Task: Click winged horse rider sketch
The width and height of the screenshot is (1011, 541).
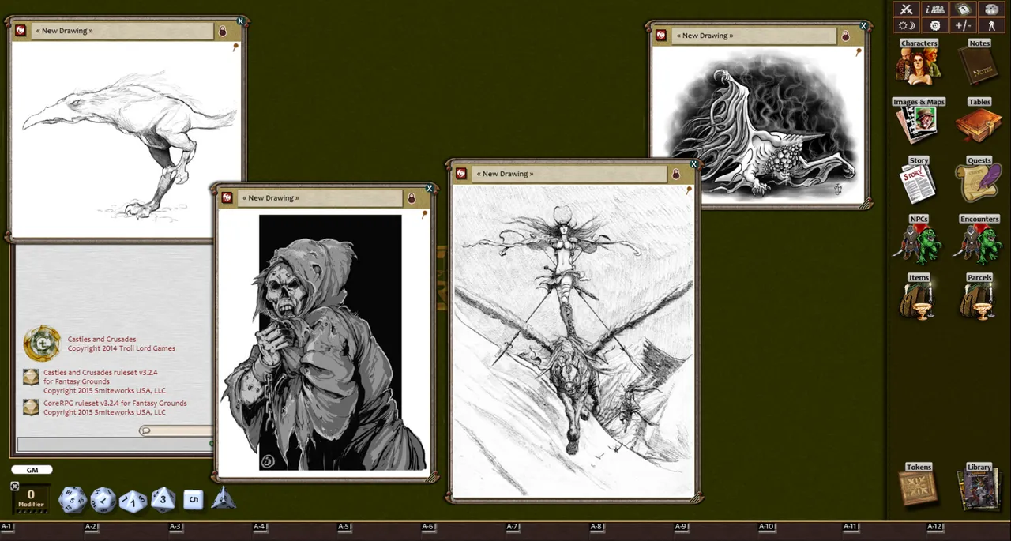Action: (574, 341)
